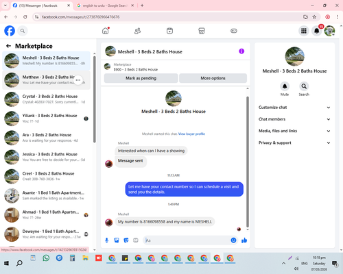Show hidden system tray icons chevron
343x274 pixels.
(283, 263)
